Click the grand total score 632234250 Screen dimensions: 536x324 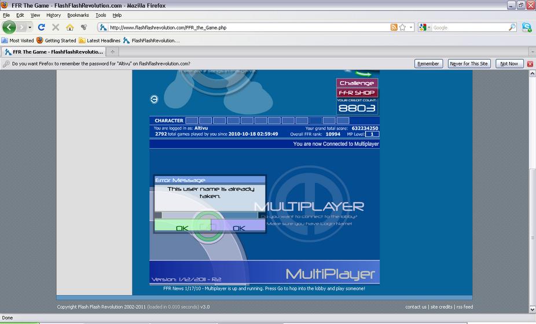coord(365,128)
